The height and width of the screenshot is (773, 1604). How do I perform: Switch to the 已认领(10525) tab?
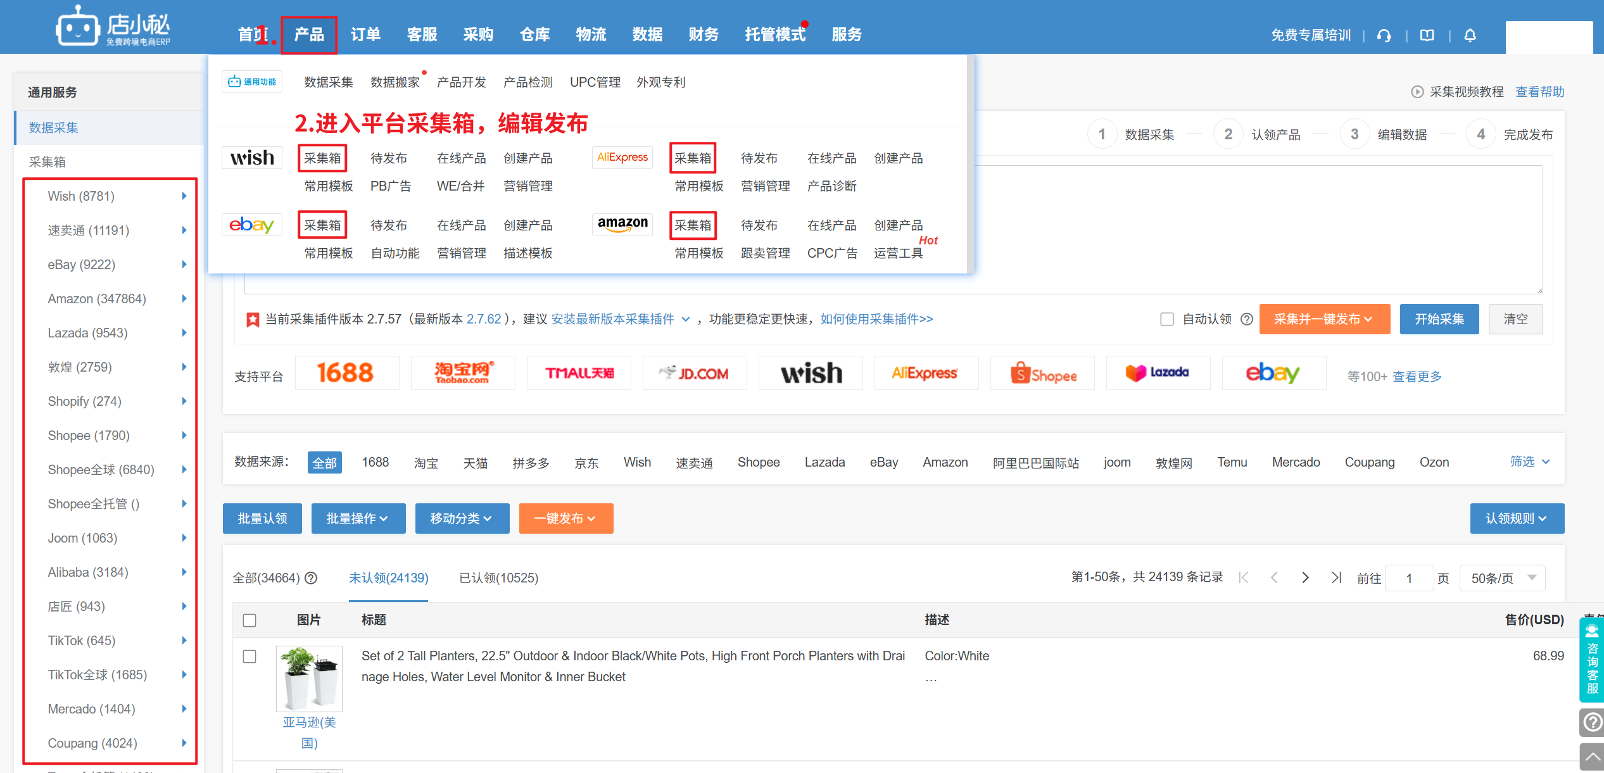(x=498, y=578)
